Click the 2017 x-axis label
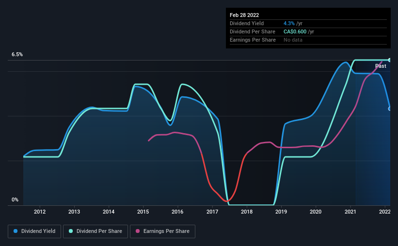The image size is (398, 246). [x=212, y=212]
